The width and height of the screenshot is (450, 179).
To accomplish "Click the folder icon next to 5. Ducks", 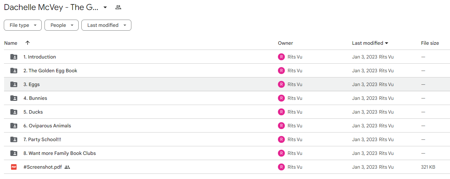I will [14, 112].
